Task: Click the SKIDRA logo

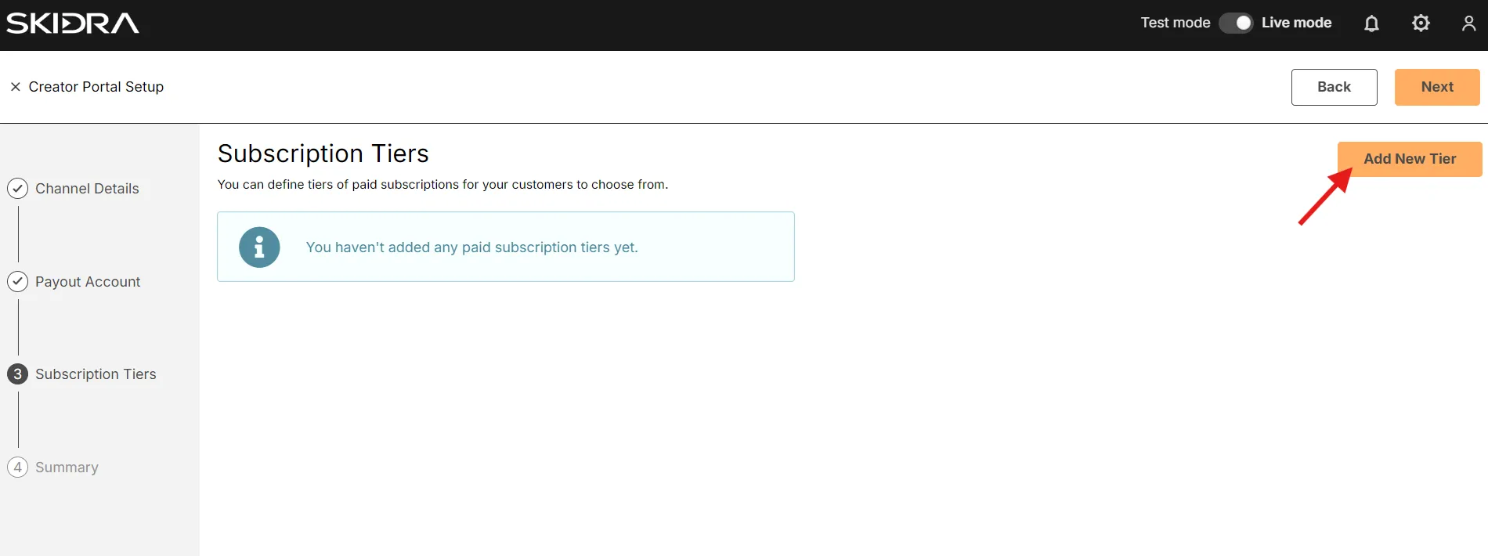Action: point(73,23)
